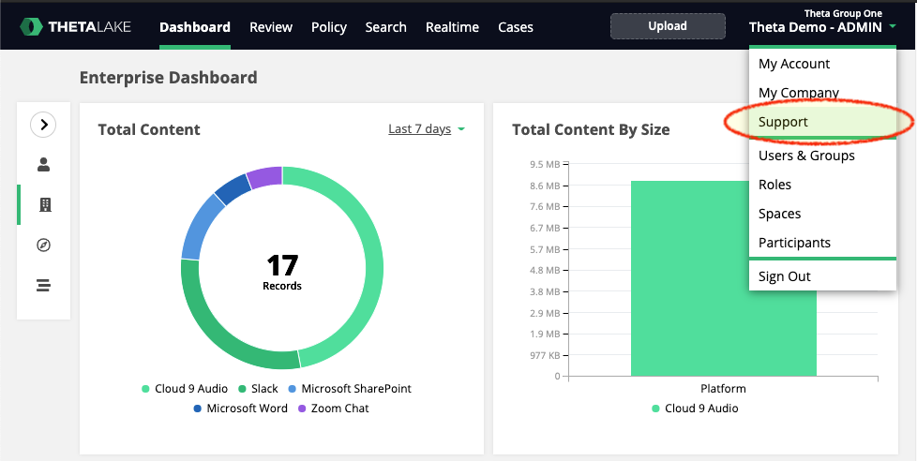Expand the sidebar with the chevron button
The width and height of the screenshot is (917, 461).
[43, 125]
